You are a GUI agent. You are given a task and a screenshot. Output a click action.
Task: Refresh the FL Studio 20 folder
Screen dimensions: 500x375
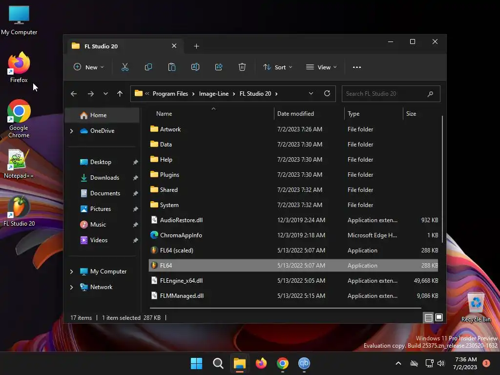(327, 93)
